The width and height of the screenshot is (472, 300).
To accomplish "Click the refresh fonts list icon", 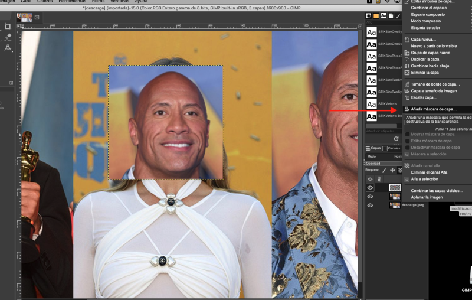I will (x=396, y=139).
